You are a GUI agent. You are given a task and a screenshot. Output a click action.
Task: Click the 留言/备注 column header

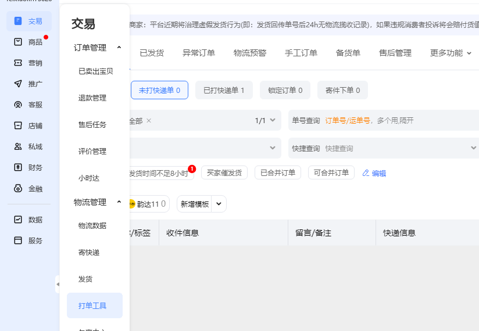[x=332, y=233]
